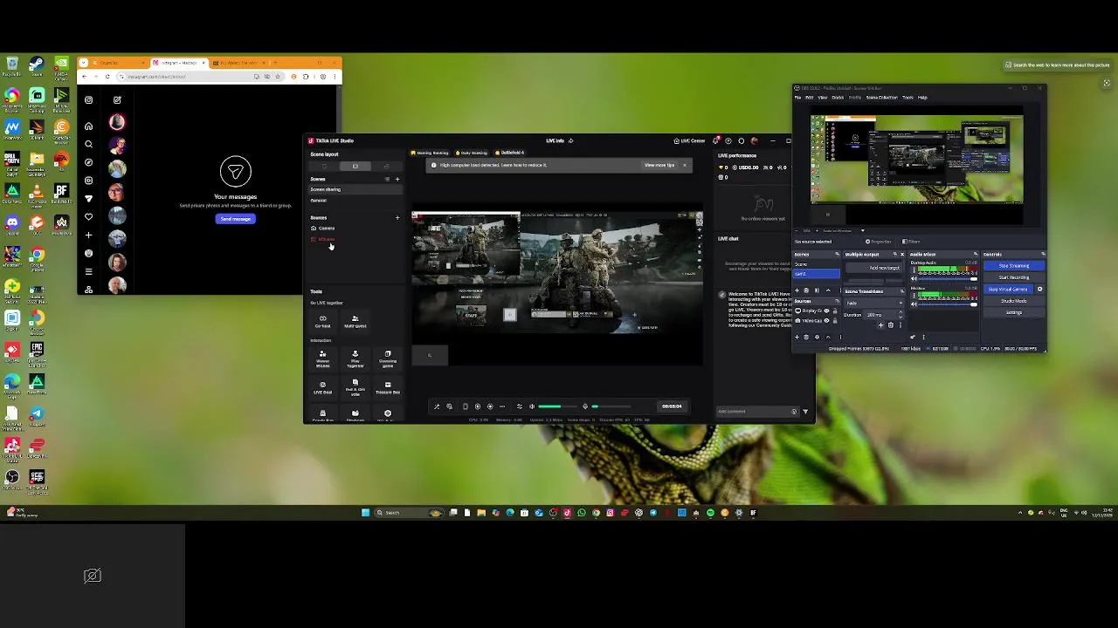
Task: Expand arrow beside TikTok comment box
Action: (805, 412)
